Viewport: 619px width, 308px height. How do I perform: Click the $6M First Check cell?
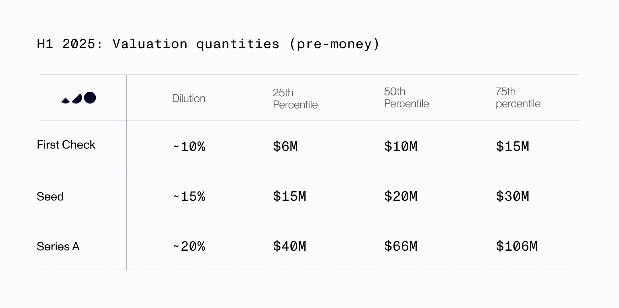tap(285, 147)
